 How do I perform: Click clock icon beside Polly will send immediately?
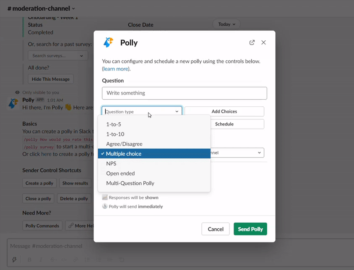(x=104, y=206)
